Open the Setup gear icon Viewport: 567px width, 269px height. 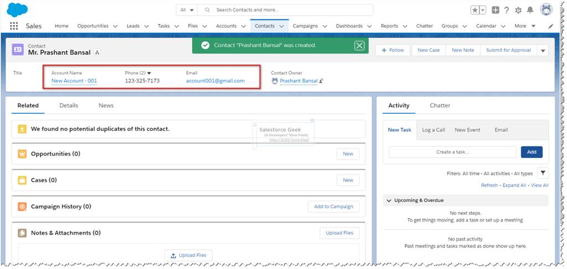coord(518,10)
